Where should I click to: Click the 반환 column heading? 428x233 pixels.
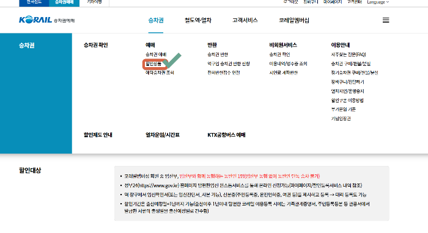(x=212, y=45)
